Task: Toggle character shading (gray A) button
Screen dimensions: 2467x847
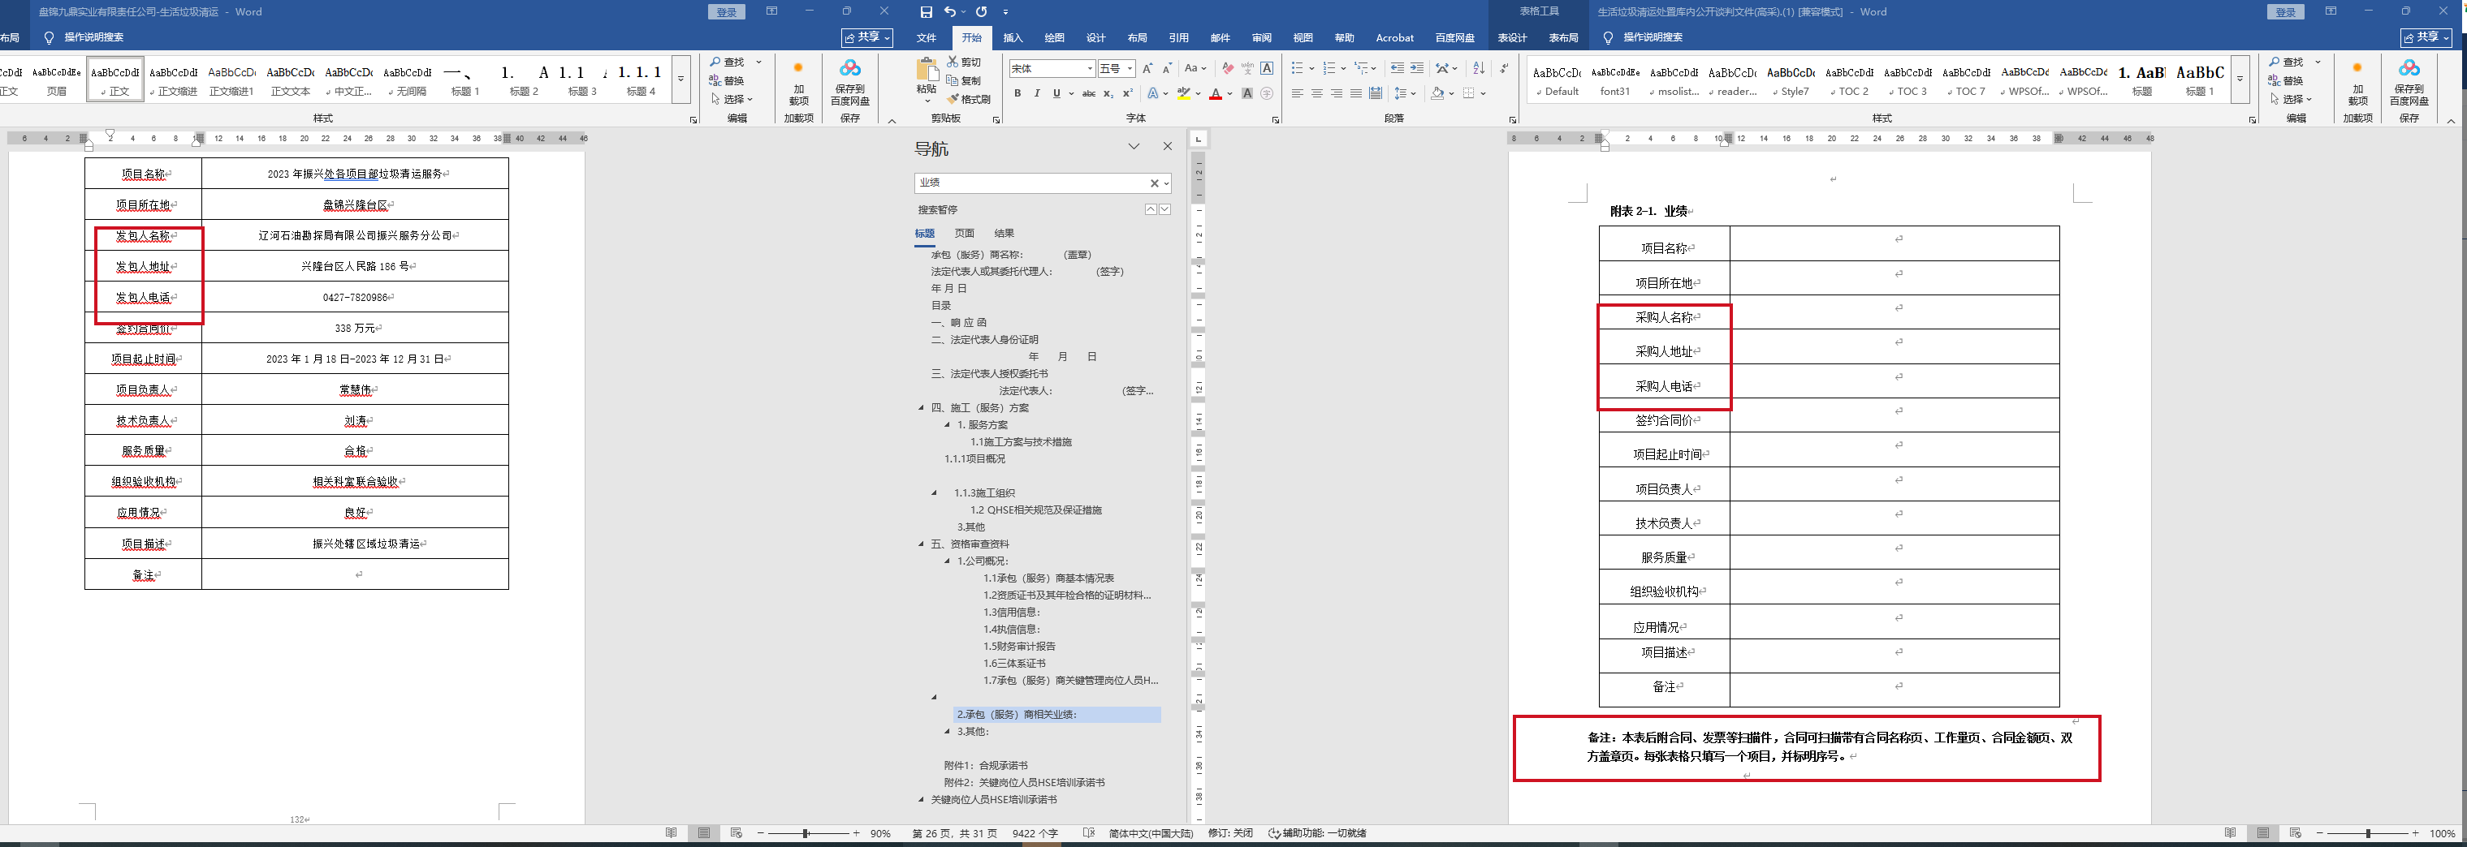Action: point(1247,94)
